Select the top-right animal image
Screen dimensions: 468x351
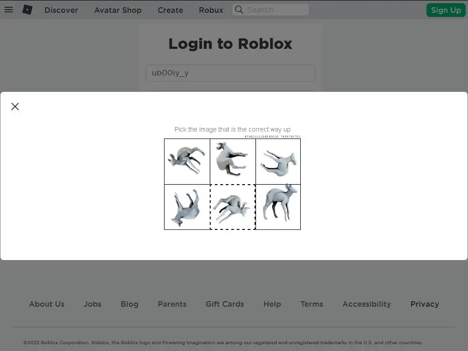click(278, 161)
